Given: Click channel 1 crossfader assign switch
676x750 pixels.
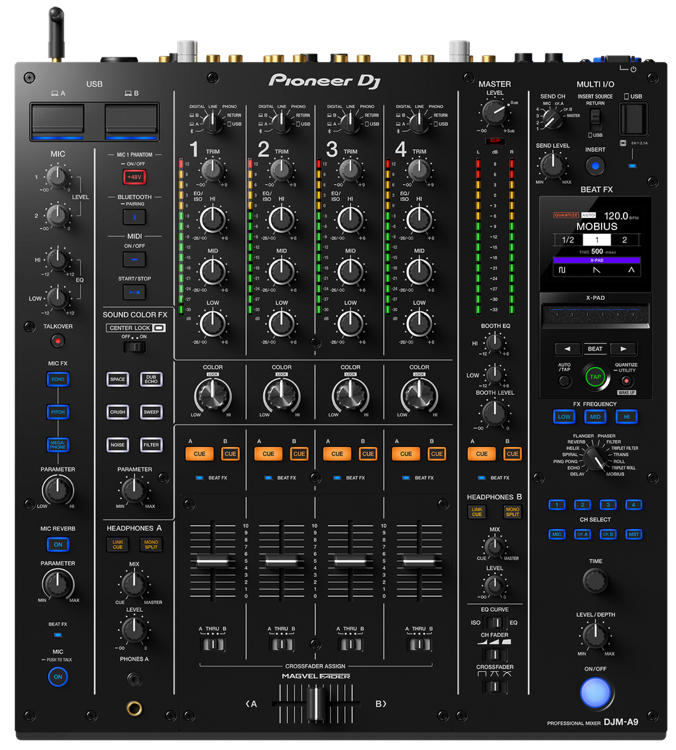Looking at the screenshot, I should (213, 644).
